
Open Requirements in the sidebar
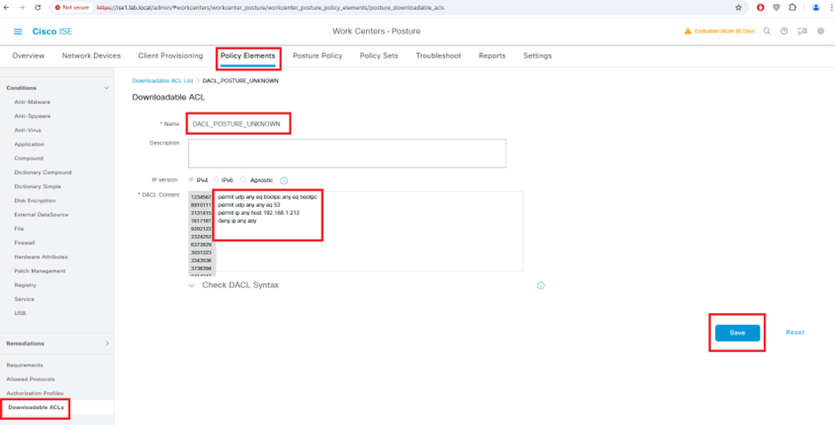point(25,366)
